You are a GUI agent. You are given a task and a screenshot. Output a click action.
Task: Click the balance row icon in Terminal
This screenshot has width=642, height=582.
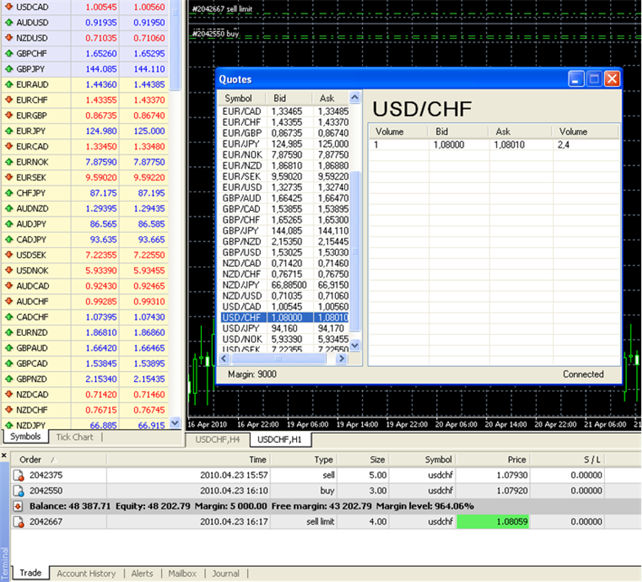click(x=18, y=506)
